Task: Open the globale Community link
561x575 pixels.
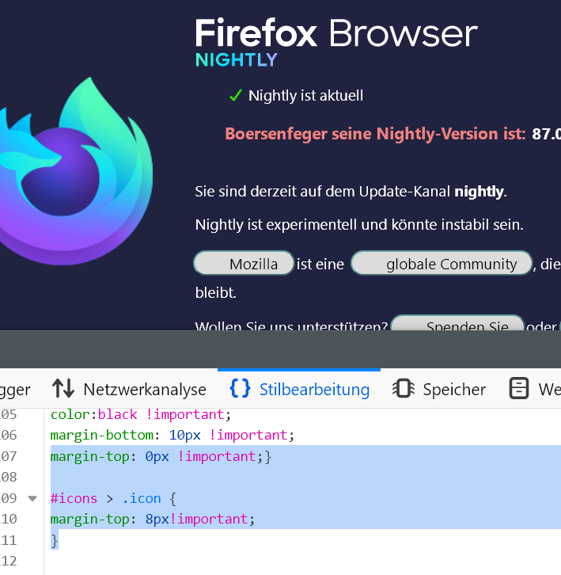Action: (x=442, y=263)
